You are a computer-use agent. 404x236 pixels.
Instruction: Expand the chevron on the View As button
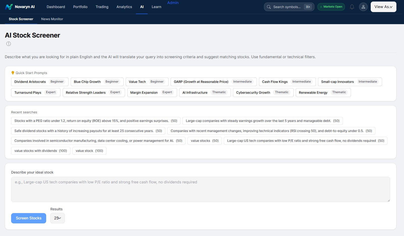pyautogui.click(x=391, y=7)
